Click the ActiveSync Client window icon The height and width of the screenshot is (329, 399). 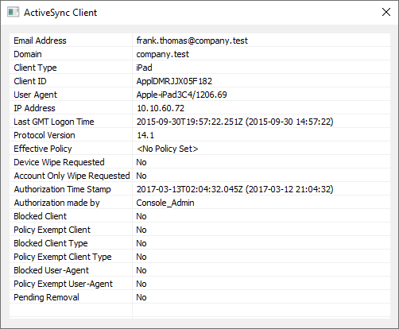13,12
